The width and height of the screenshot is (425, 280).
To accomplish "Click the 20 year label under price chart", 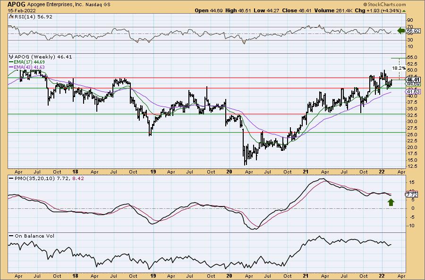I will point(229,172).
